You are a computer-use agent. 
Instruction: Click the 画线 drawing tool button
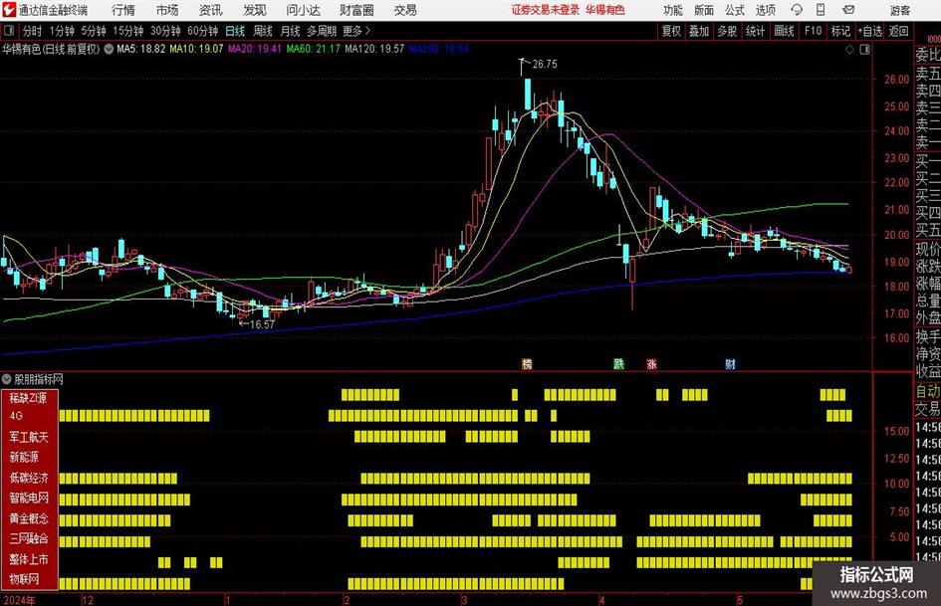(784, 31)
